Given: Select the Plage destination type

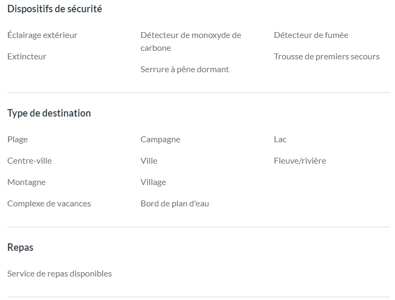Looking at the screenshot, I should (x=18, y=140).
